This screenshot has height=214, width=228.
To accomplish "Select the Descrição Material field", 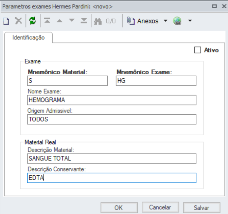I will coord(112,158).
